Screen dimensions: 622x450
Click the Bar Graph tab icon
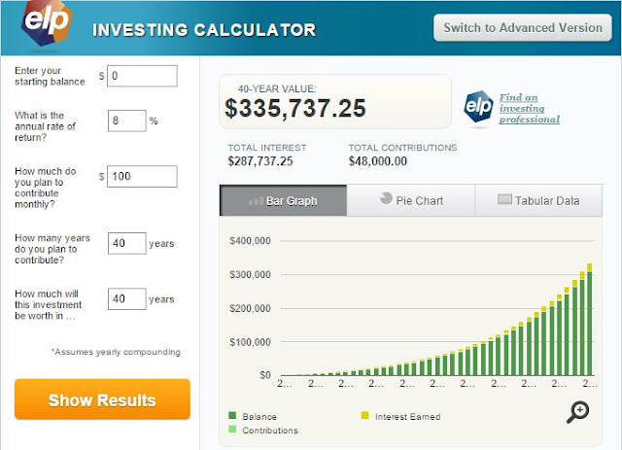(x=256, y=201)
